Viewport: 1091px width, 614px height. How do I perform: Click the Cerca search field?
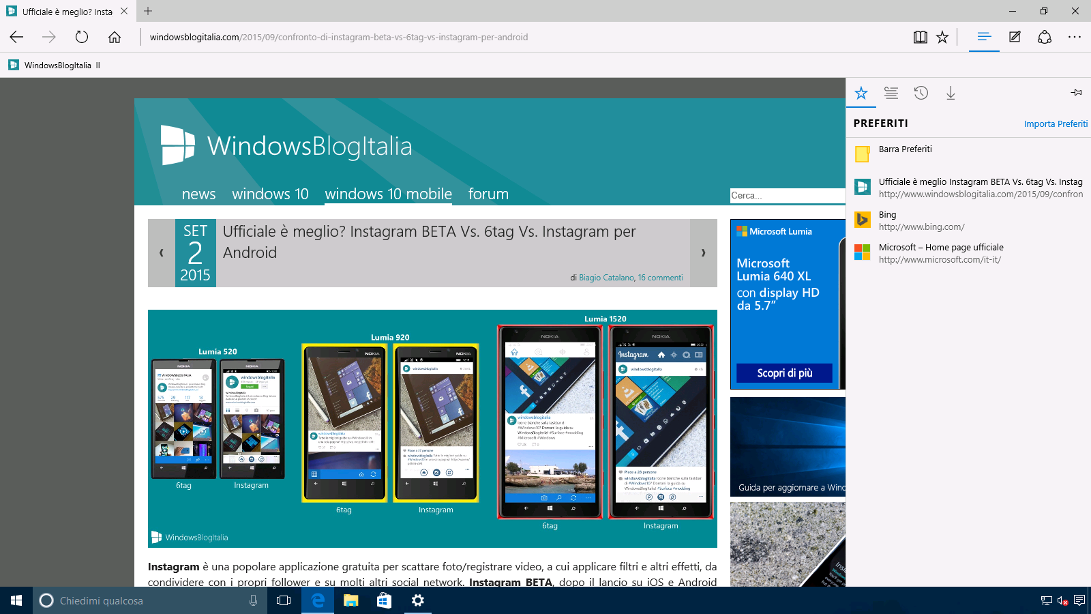click(788, 196)
